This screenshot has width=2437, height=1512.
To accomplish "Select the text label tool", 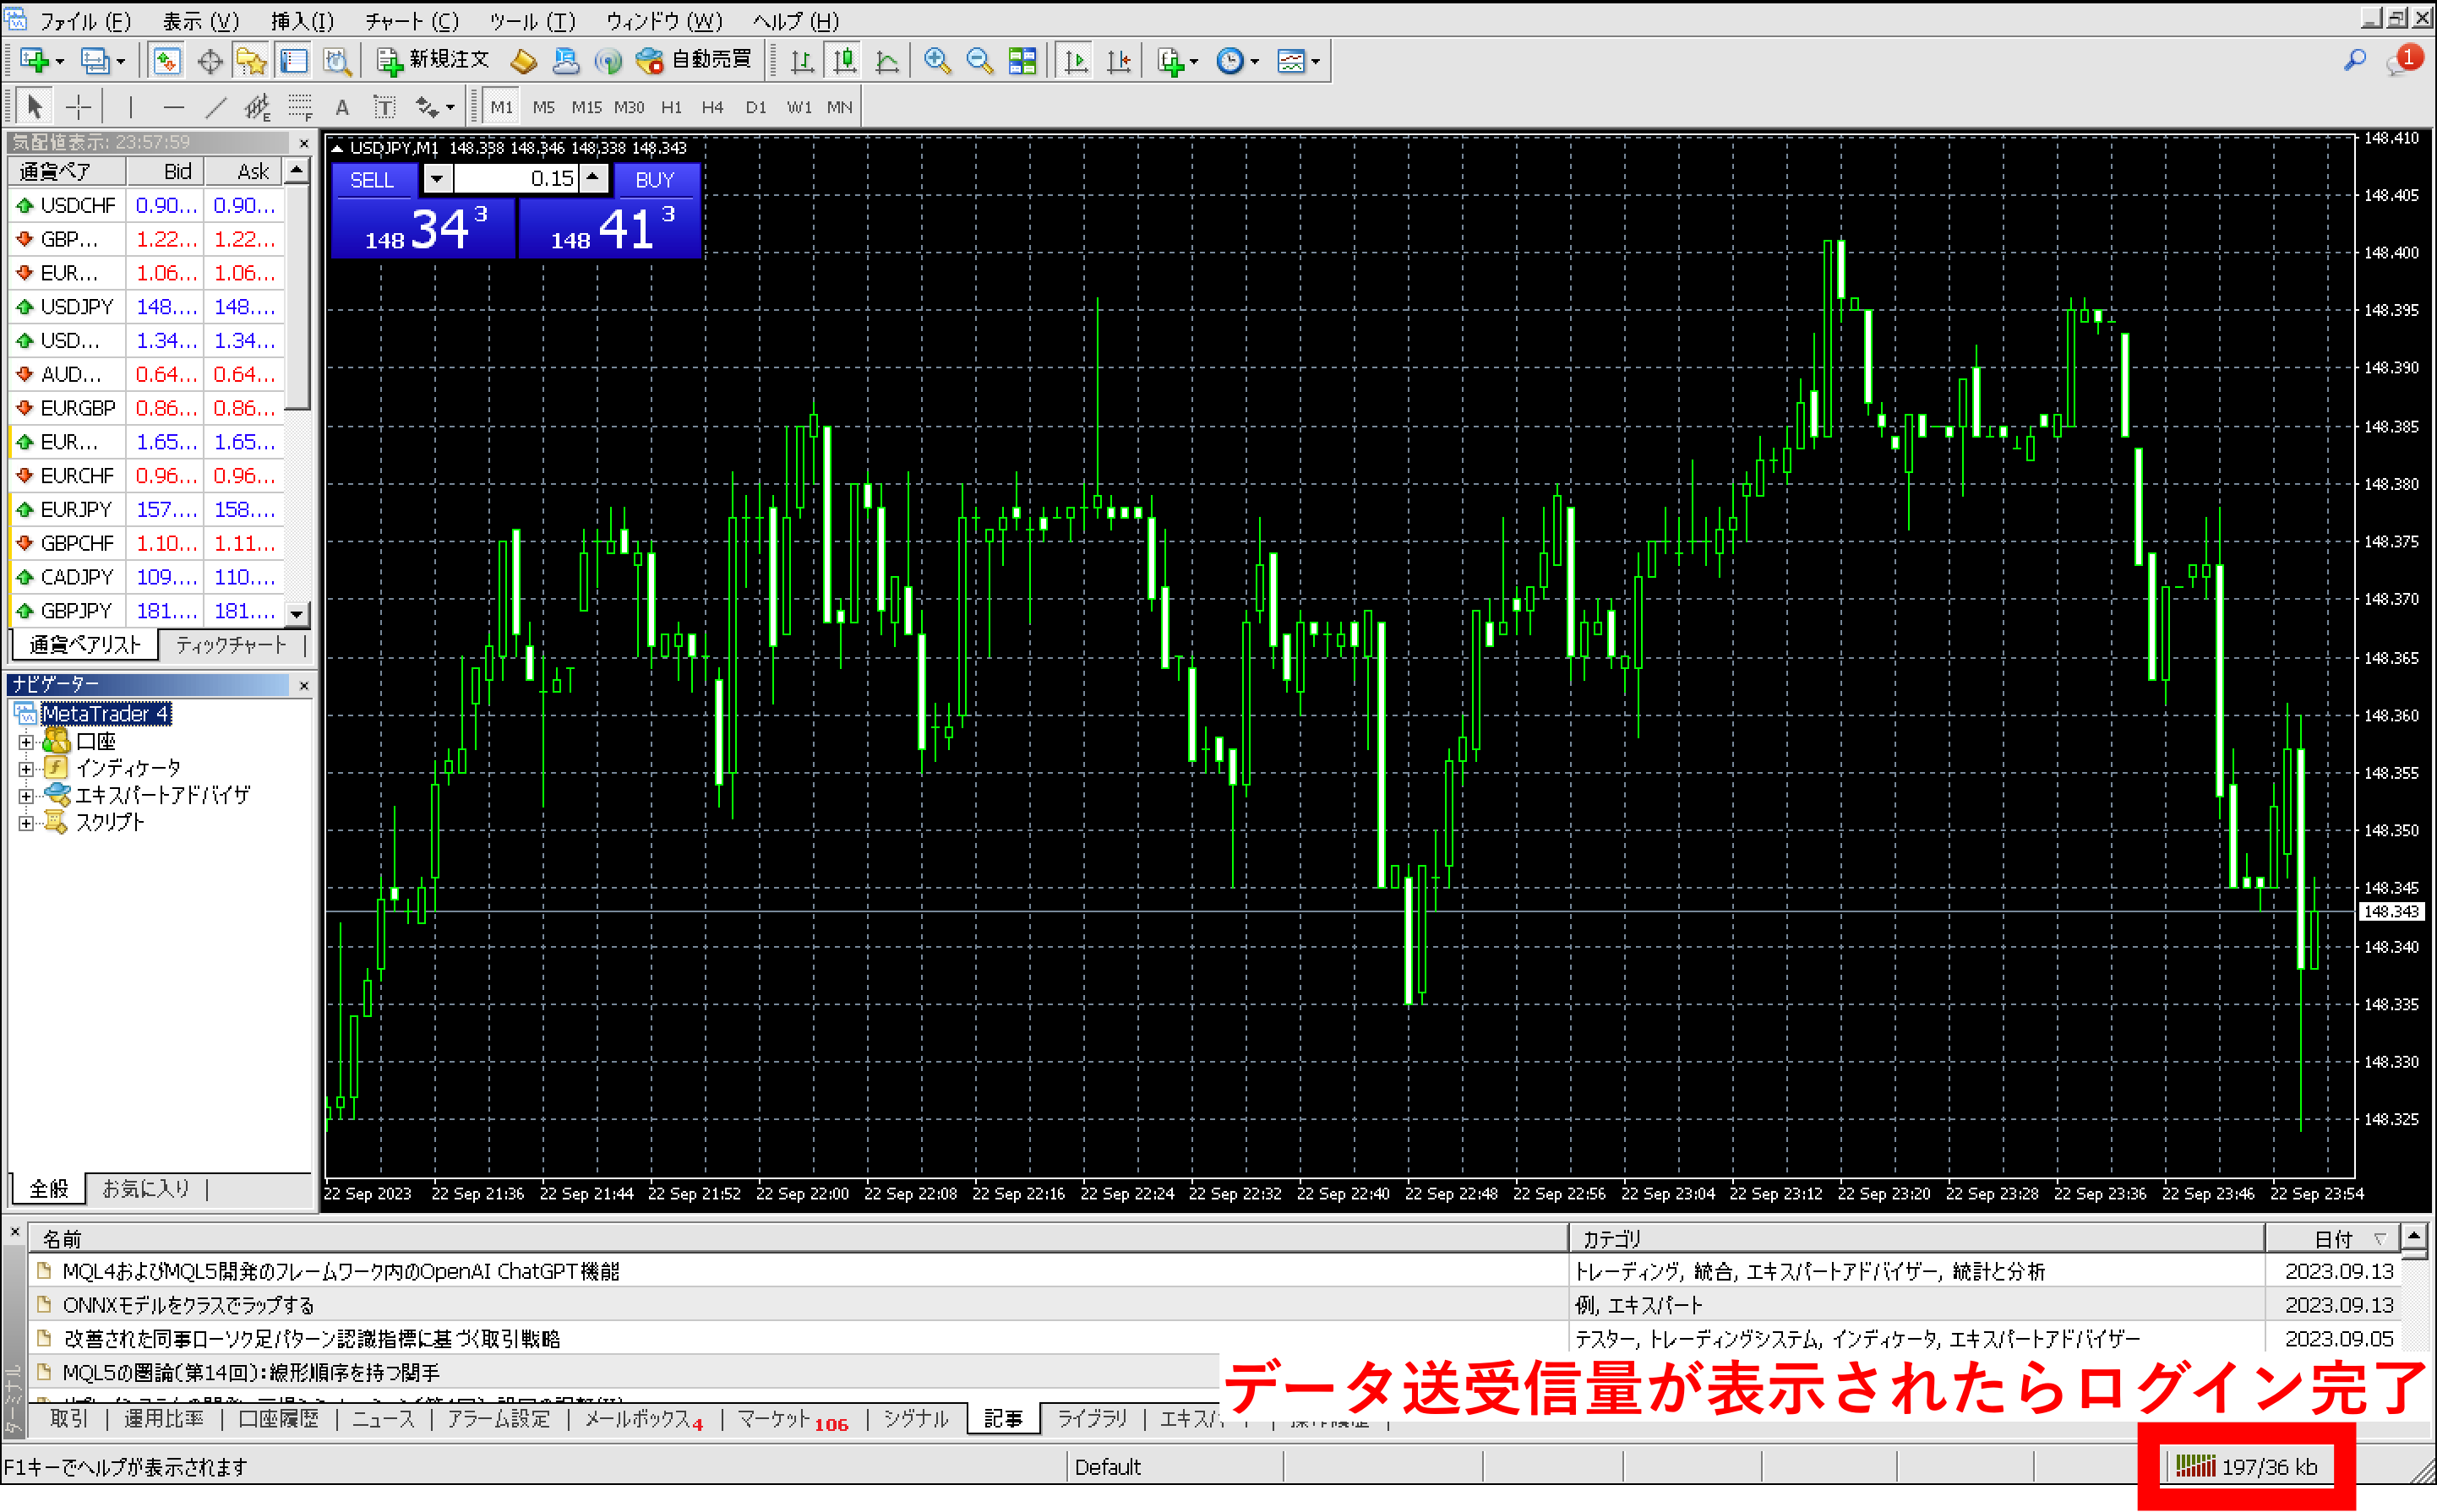I will [x=384, y=106].
